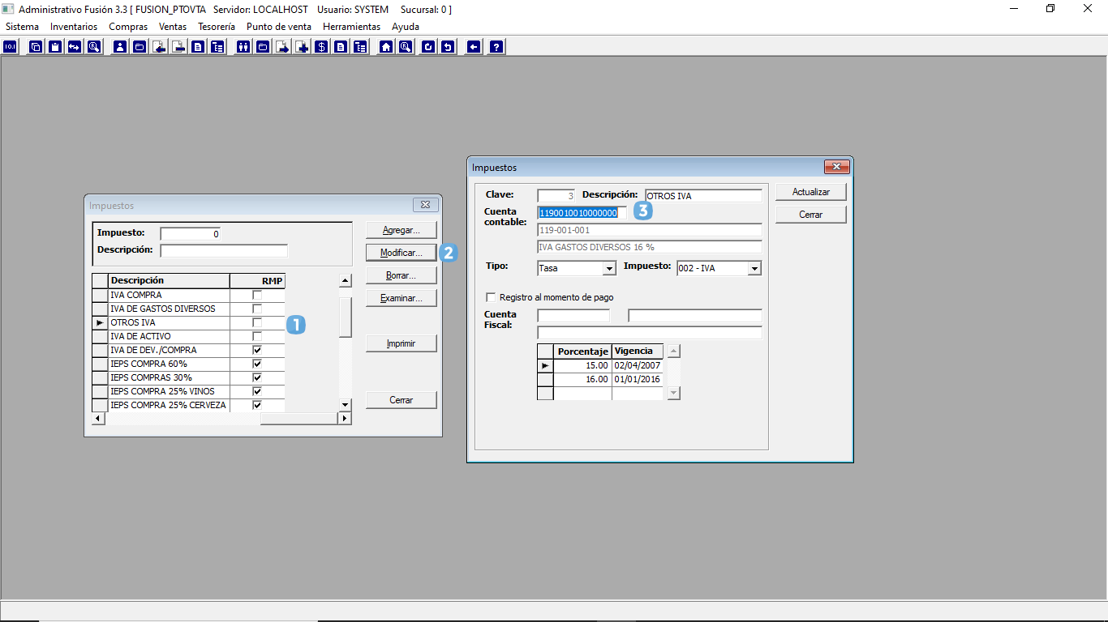Enable Registro al momento de pago checkbox
1108x622 pixels.
[490, 297]
